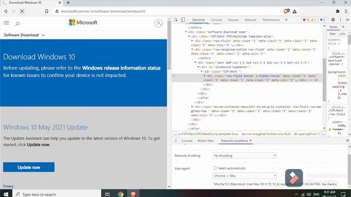Open Windows release information status link

(x=121, y=68)
